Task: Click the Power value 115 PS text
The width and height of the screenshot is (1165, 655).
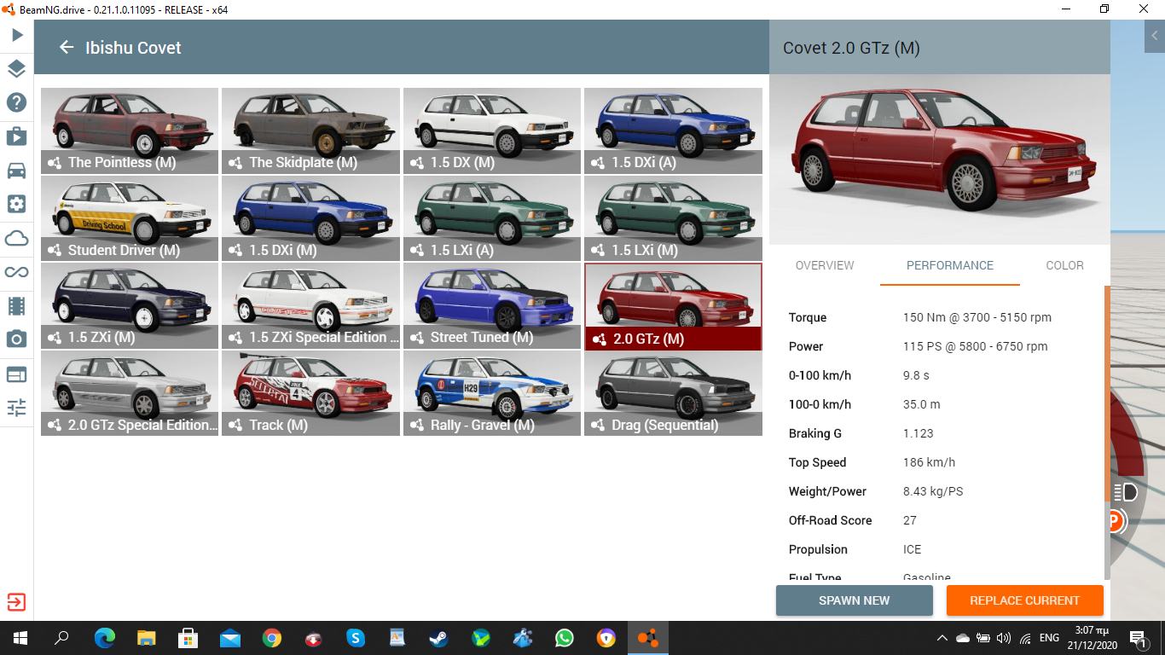Action: (976, 346)
